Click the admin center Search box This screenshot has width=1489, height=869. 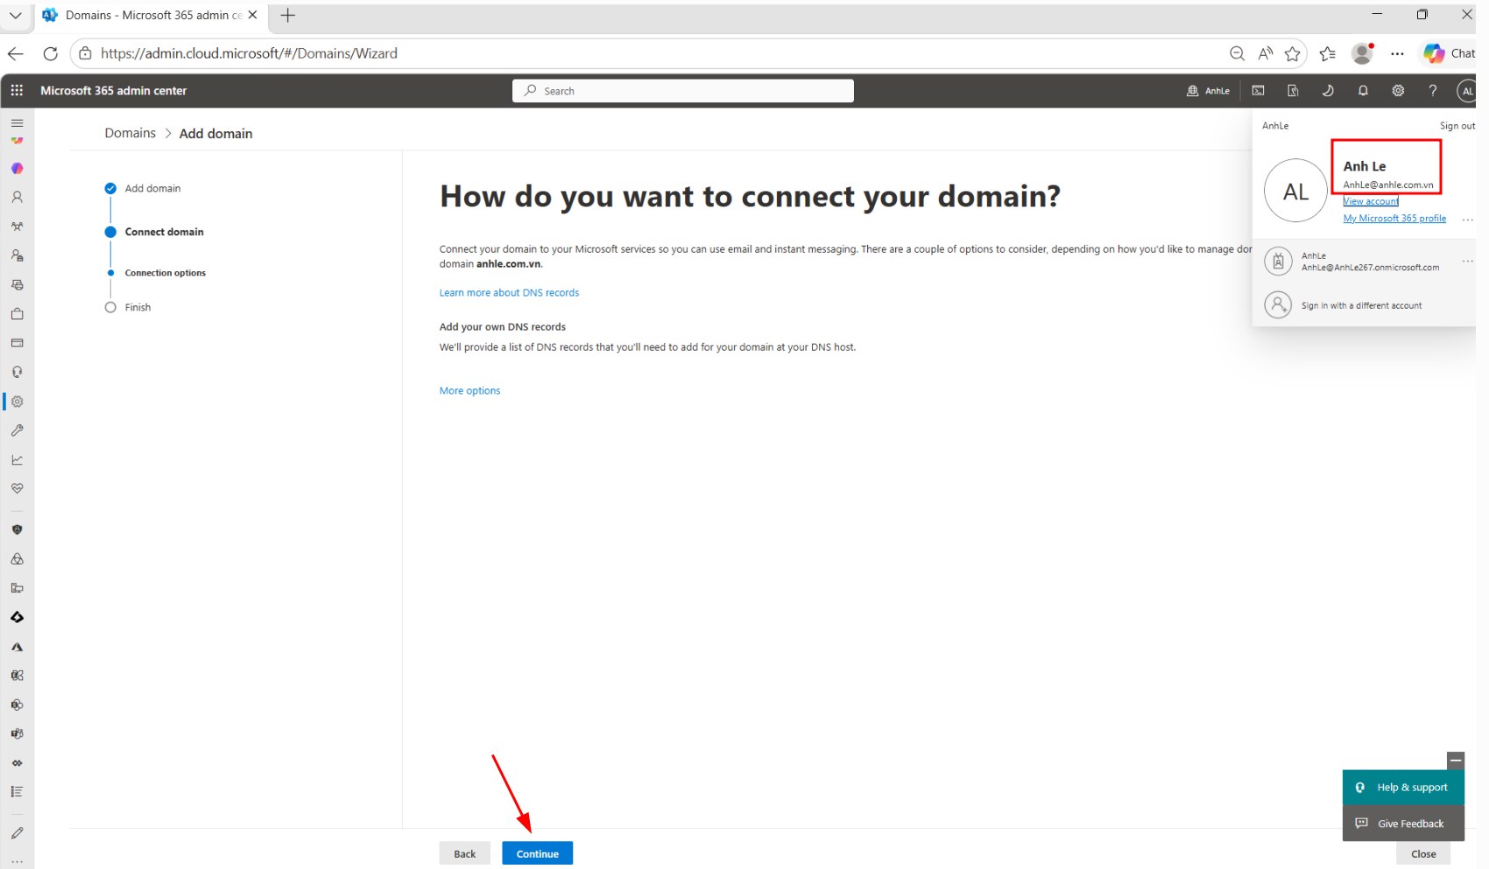683,91
